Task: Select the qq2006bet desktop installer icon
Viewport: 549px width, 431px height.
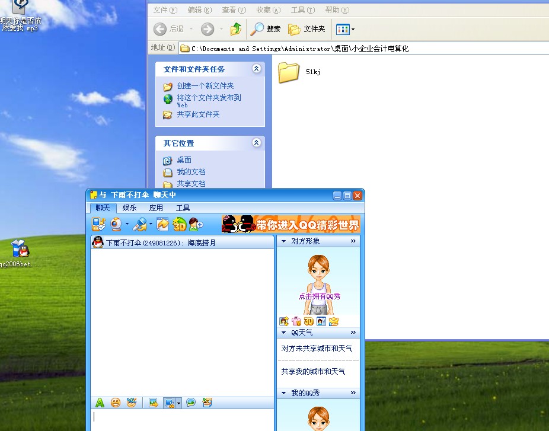Action: (20, 253)
